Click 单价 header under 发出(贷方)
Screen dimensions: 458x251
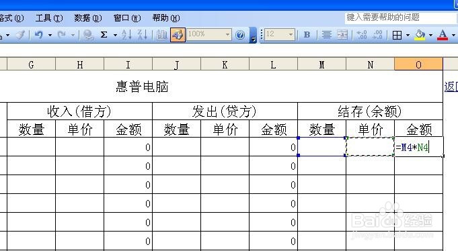225,129
